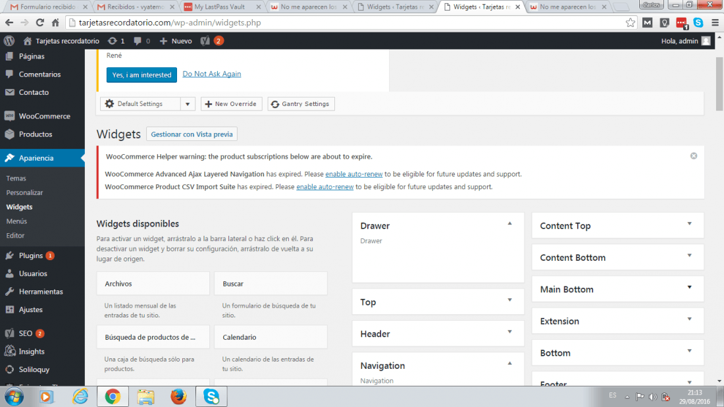The height and width of the screenshot is (407, 724).
Task: Collapse the Navigation widget area
Action: 509,364
